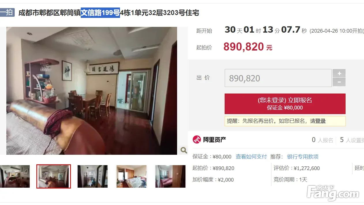Click the Fang.com watermark logo
Viewport: 364px width, 205px height.
click(x=333, y=193)
